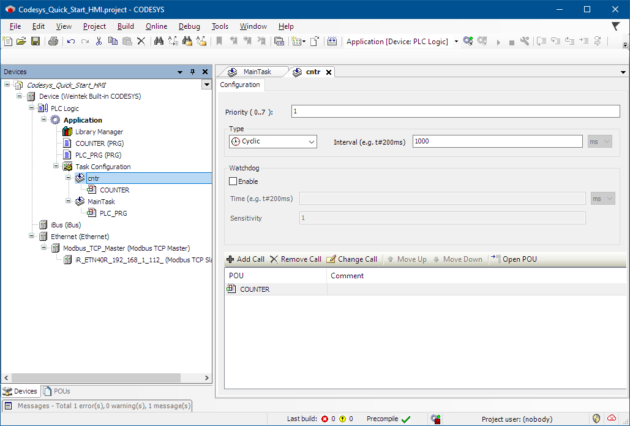Open the project tree dropdown beside Codesys_Quick_Start_HMI
Viewport: 630px width, 426px height.
tap(206, 85)
